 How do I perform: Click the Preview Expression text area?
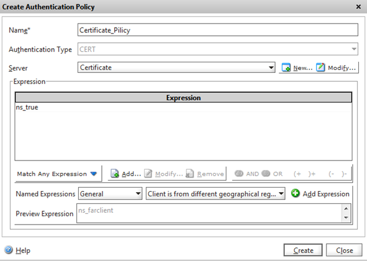(209, 213)
